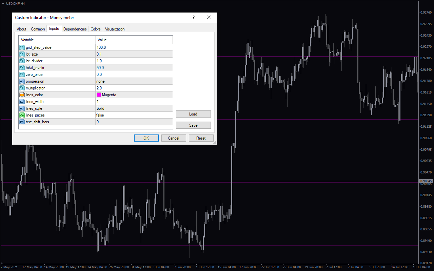The height and width of the screenshot is (271, 434).
Task: Select the text_shift_bars variable name
Action: tap(37, 122)
